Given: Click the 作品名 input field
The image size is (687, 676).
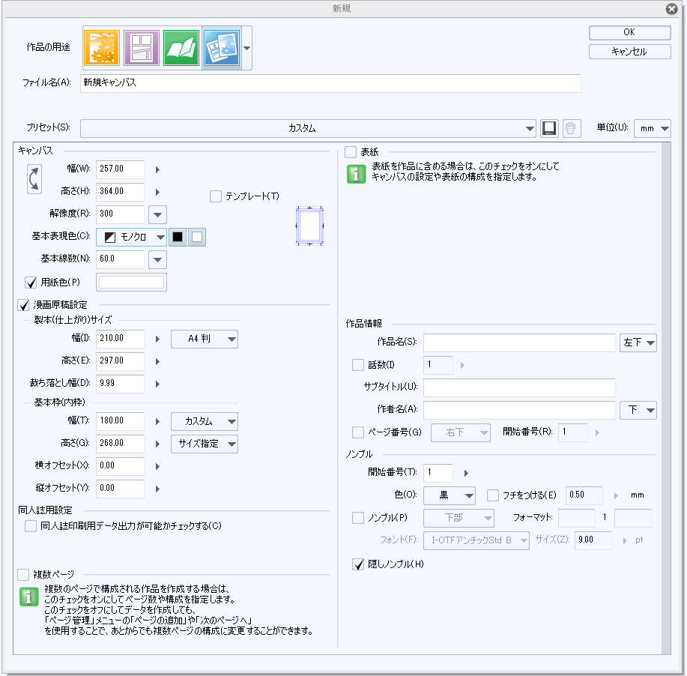Looking at the screenshot, I should 519,342.
